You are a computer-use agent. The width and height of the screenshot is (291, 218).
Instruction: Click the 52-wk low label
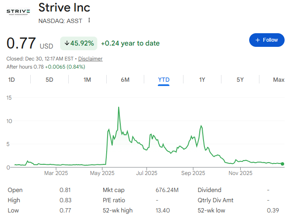click(x=211, y=210)
